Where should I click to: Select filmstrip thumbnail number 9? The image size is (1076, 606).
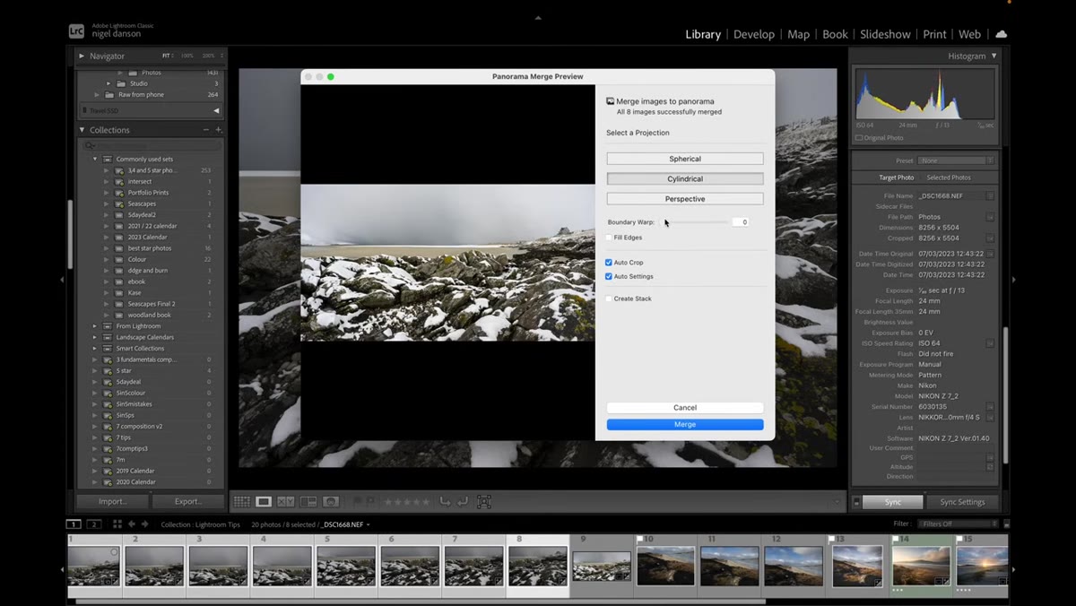tap(602, 567)
